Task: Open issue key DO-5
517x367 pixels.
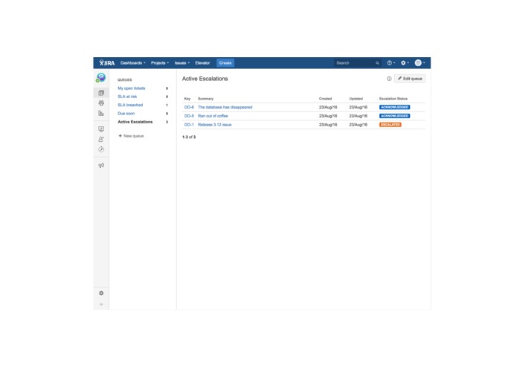Action: pyautogui.click(x=189, y=116)
